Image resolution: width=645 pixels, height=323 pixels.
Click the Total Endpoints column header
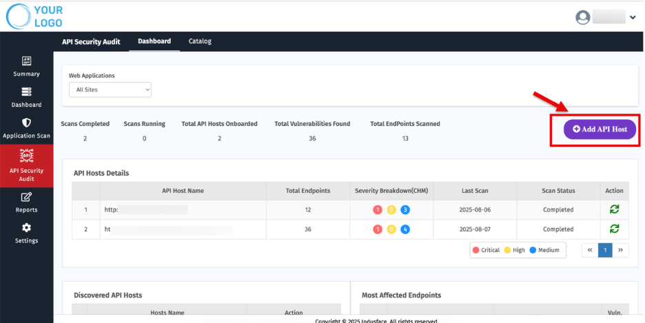pyautogui.click(x=308, y=191)
